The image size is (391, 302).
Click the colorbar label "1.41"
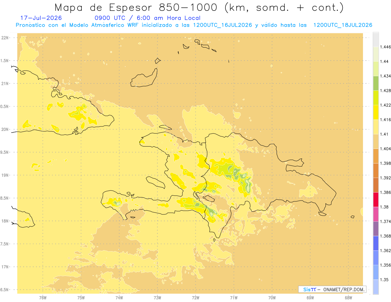point(384,134)
